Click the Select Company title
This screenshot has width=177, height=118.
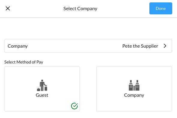[80, 9]
